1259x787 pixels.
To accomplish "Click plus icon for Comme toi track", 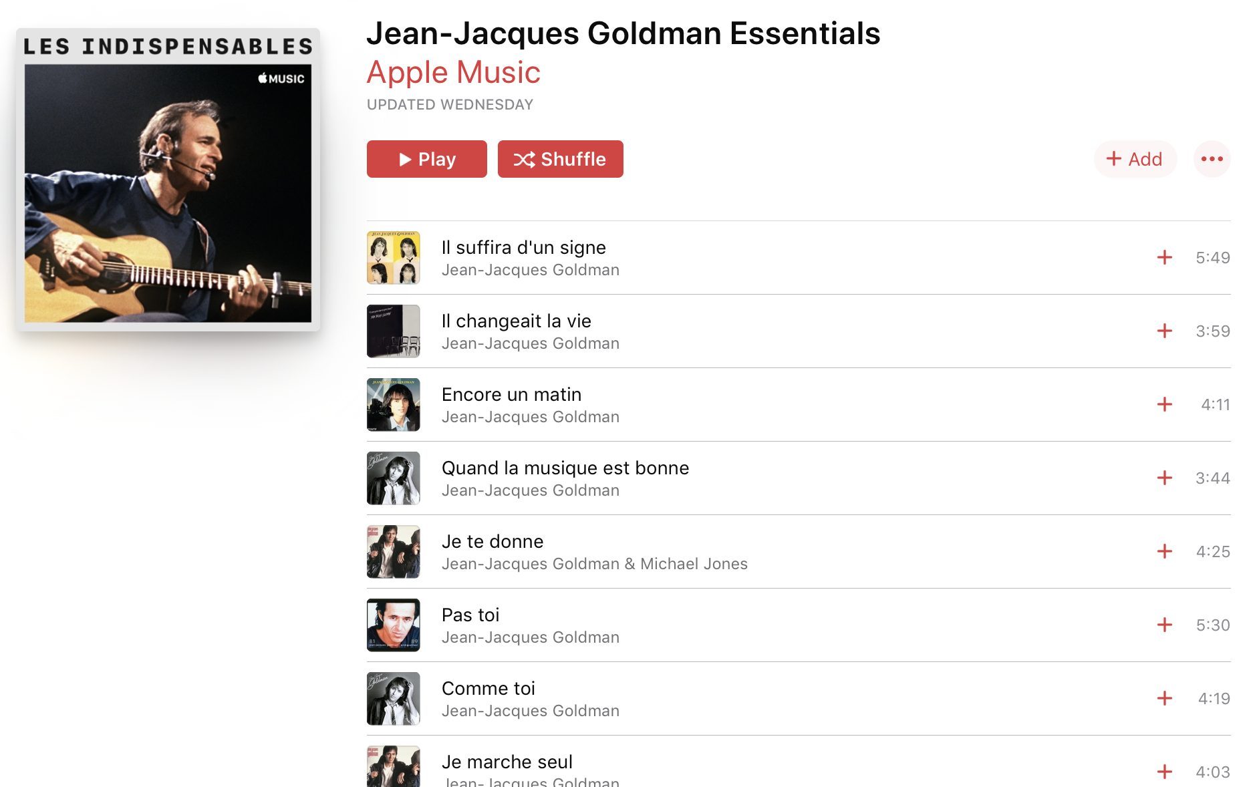I will coord(1164,698).
